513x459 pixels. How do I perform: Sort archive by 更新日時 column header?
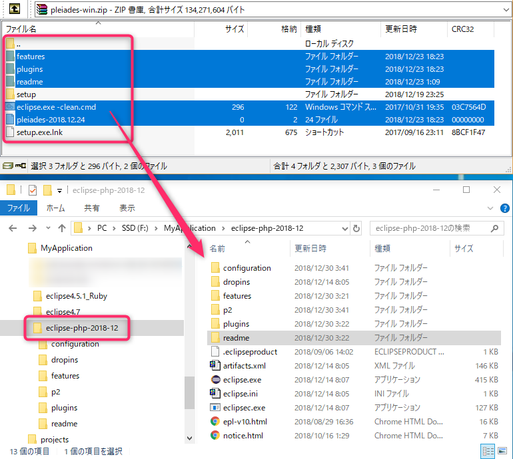pyautogui.click(x=414, y=29)
